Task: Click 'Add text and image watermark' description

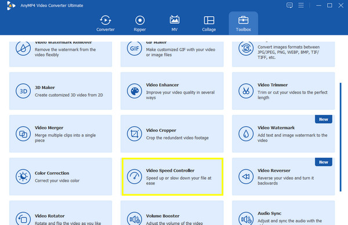Action: point(292,138)
